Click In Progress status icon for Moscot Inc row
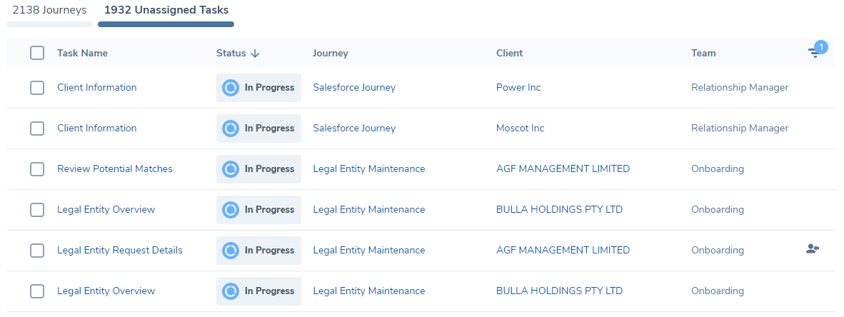844x317 pixels. 231,129
